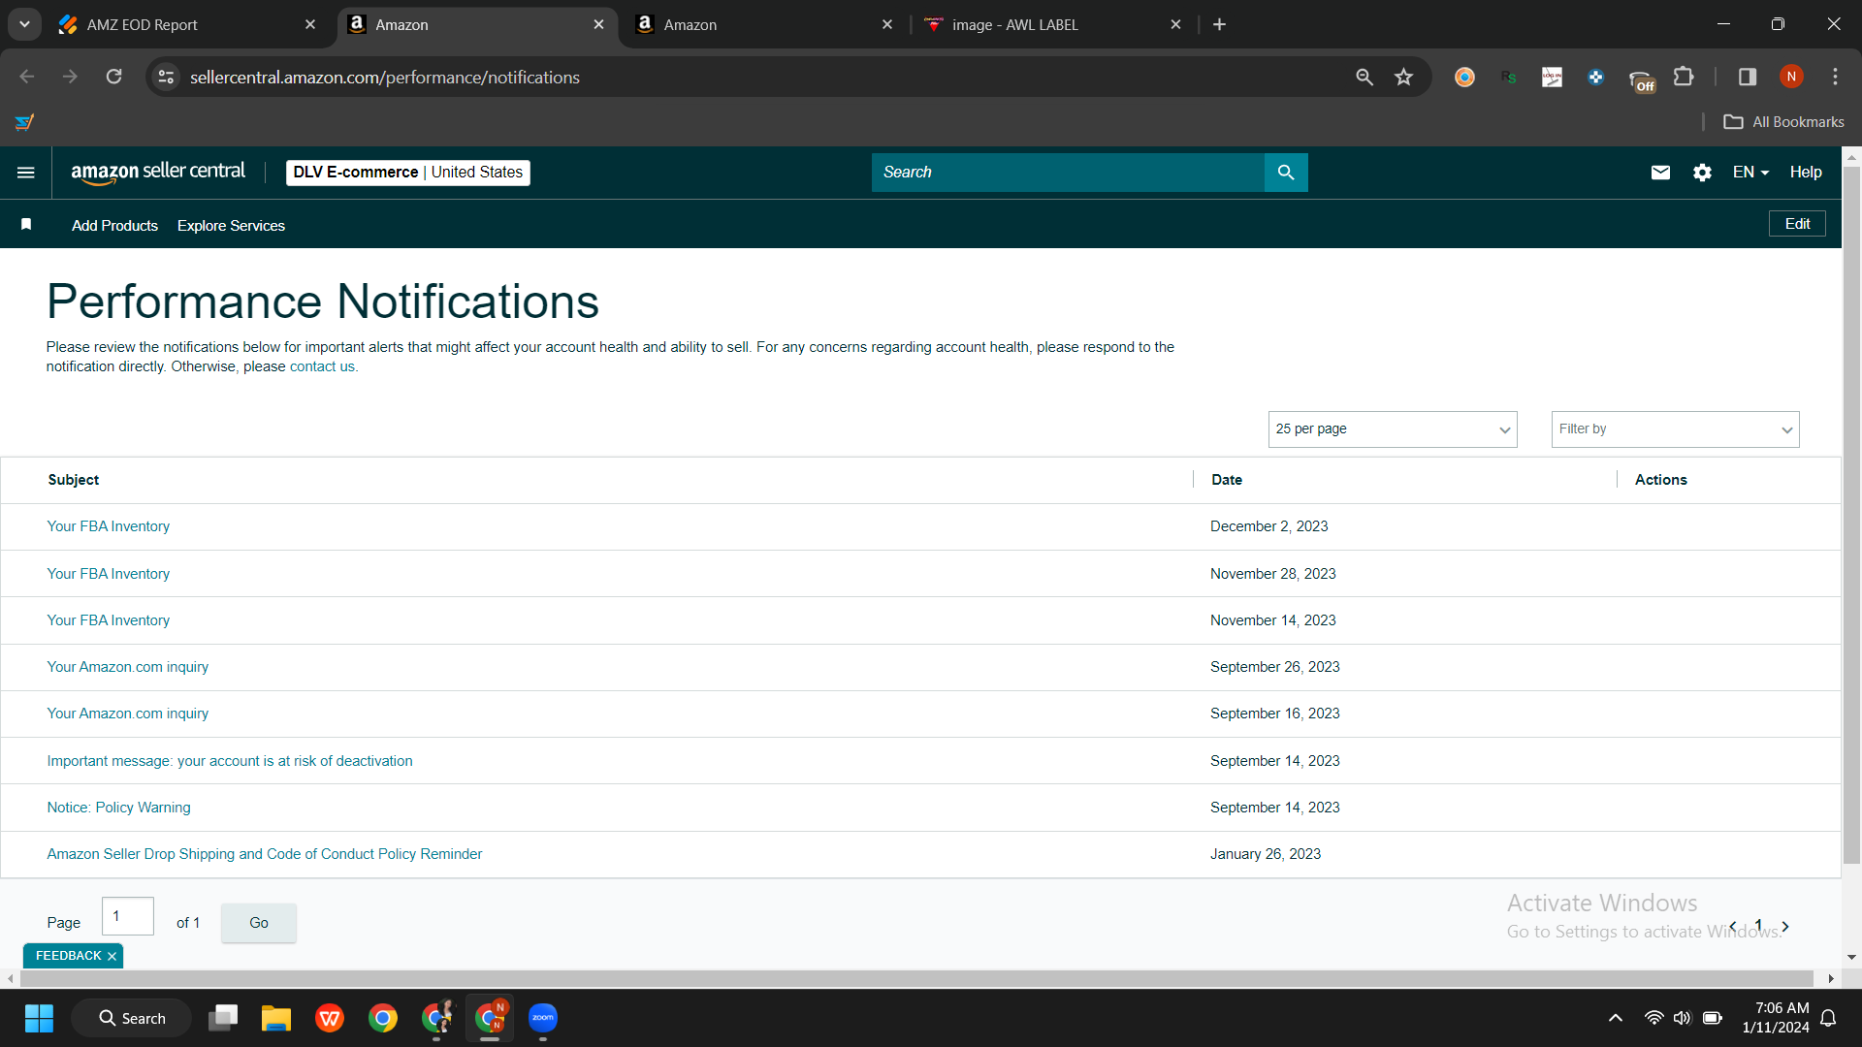
Task: Click the vertical page scrollbar
Action: [1851, 514]
